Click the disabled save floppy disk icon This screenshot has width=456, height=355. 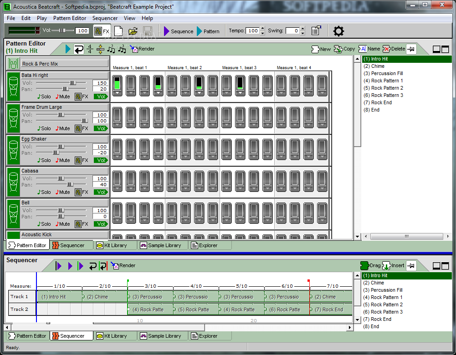tap(148, 31)
